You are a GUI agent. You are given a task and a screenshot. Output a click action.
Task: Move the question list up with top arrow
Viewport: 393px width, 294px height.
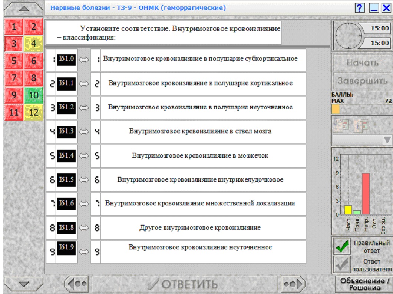coord(24,9)
